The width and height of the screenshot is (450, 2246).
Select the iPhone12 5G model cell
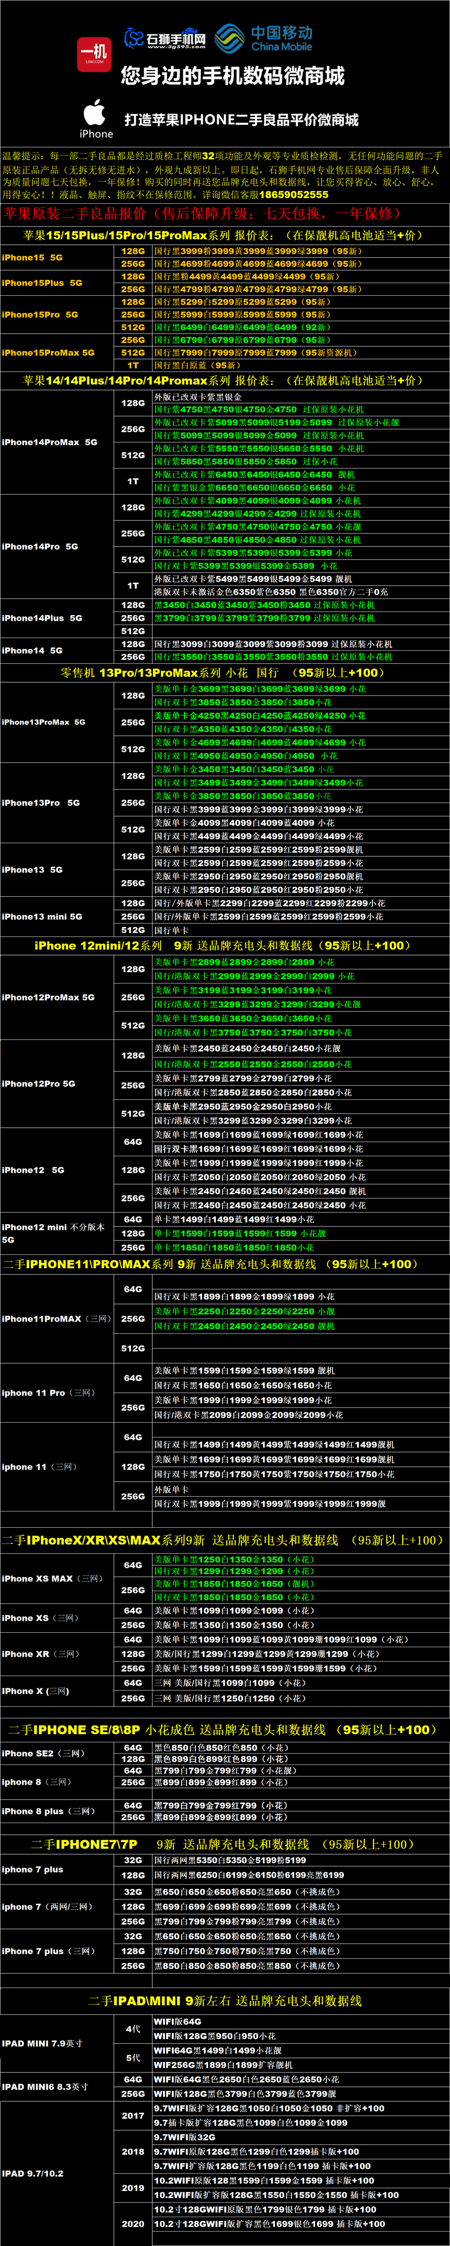click(58, 1170)
